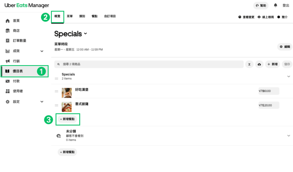
Task: Expand the 設定 sidebar submenu
Action: 42,102
